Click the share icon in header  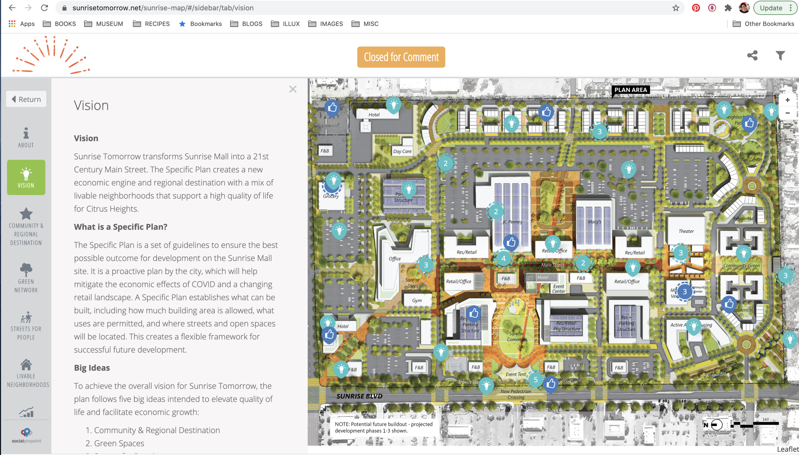tap(752, 56)
